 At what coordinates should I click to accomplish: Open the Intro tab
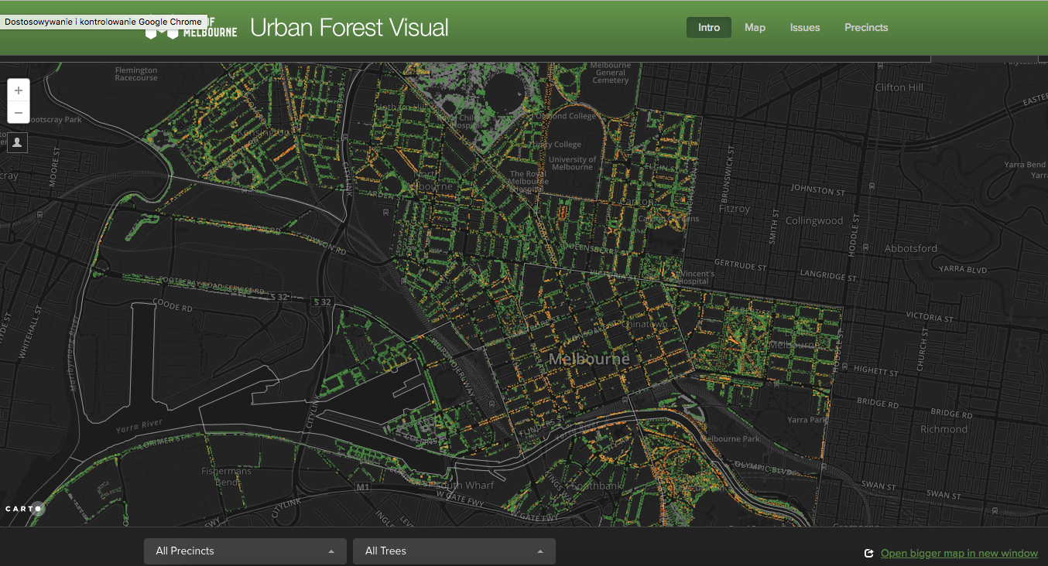(x=709, y=27)
